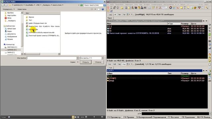Select Page Break Preview icon in Excel status bar
212x119 pixels.
(78, 117)
